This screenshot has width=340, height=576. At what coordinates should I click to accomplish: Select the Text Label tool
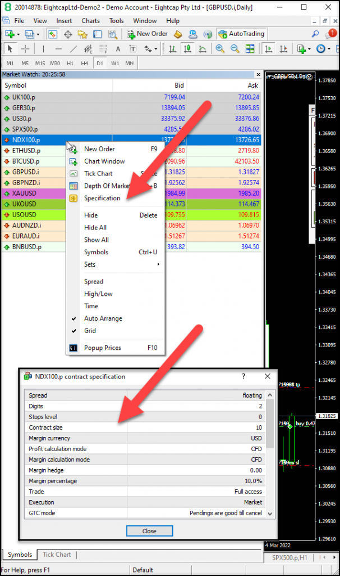click(x=132, y=48)
